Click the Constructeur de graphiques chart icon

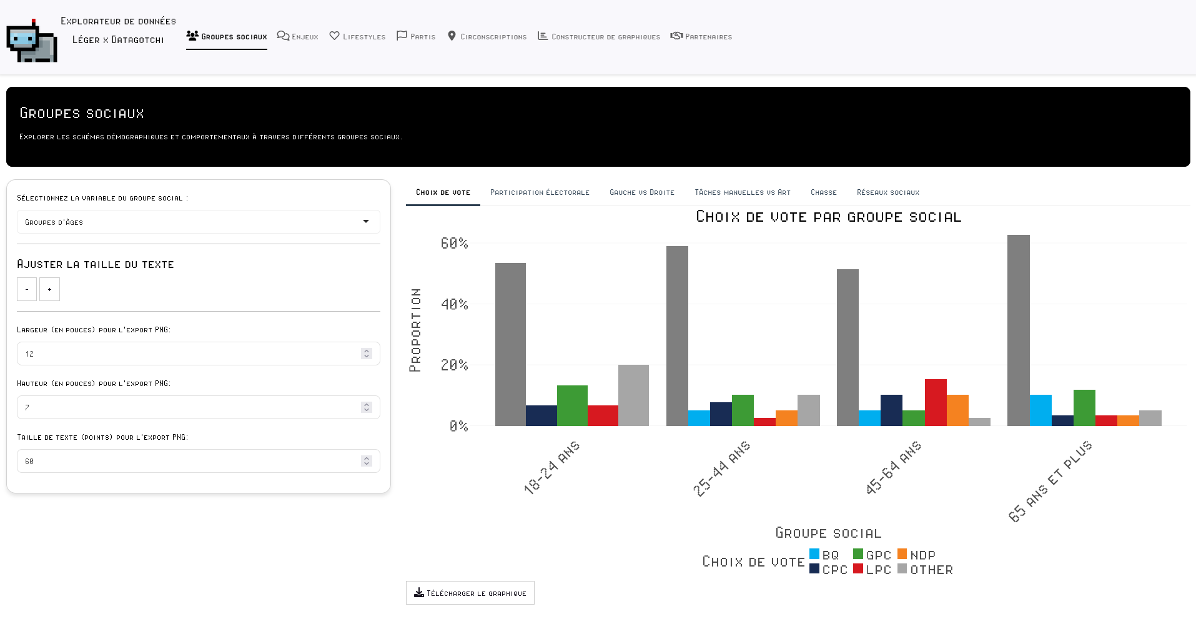[543, 36]
